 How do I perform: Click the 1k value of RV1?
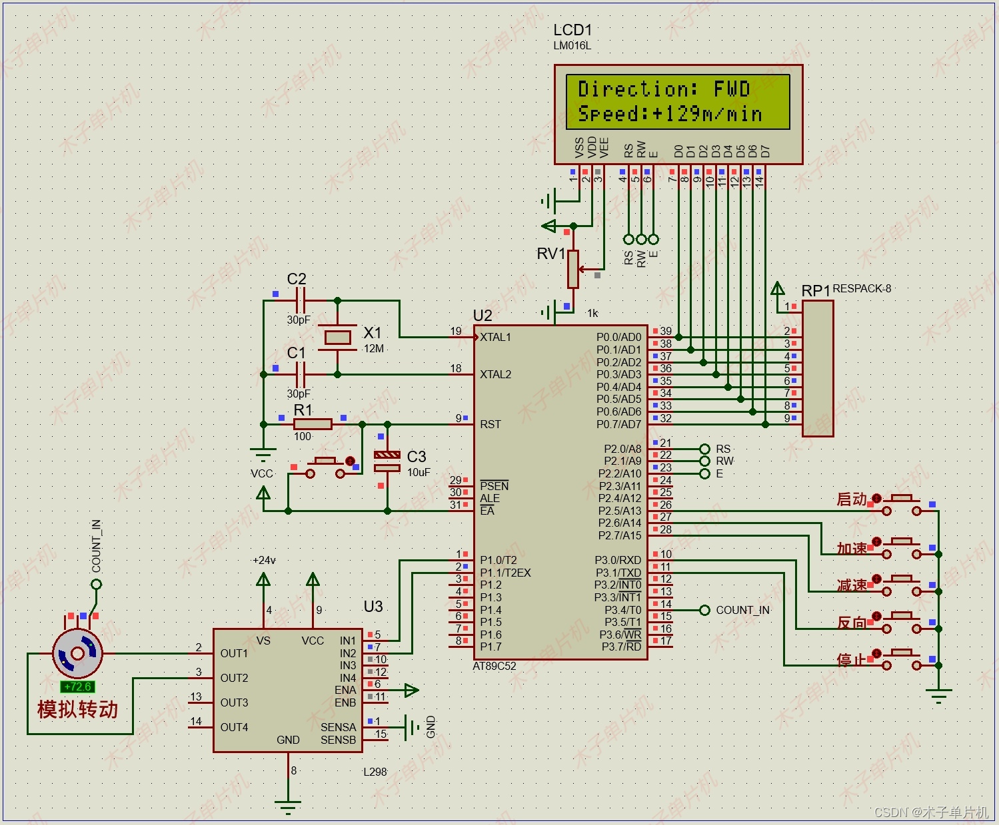(x=592, y=313)
